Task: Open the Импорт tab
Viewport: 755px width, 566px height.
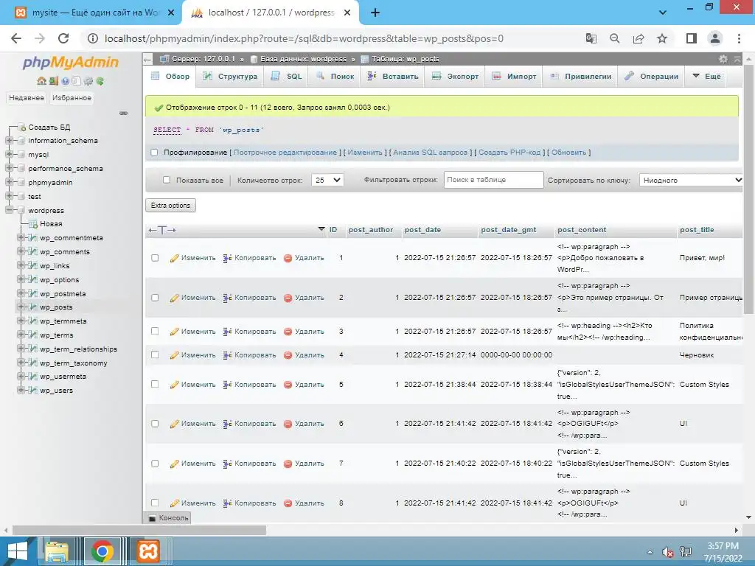Action: (x=514, y=76)
